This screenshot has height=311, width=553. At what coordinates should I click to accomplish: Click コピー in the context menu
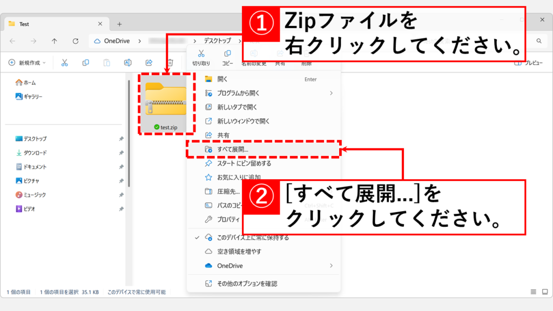point(227,58)
